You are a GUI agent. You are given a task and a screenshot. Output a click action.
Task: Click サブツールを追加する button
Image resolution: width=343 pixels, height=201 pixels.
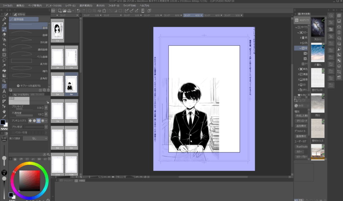(x=29, y=86)
